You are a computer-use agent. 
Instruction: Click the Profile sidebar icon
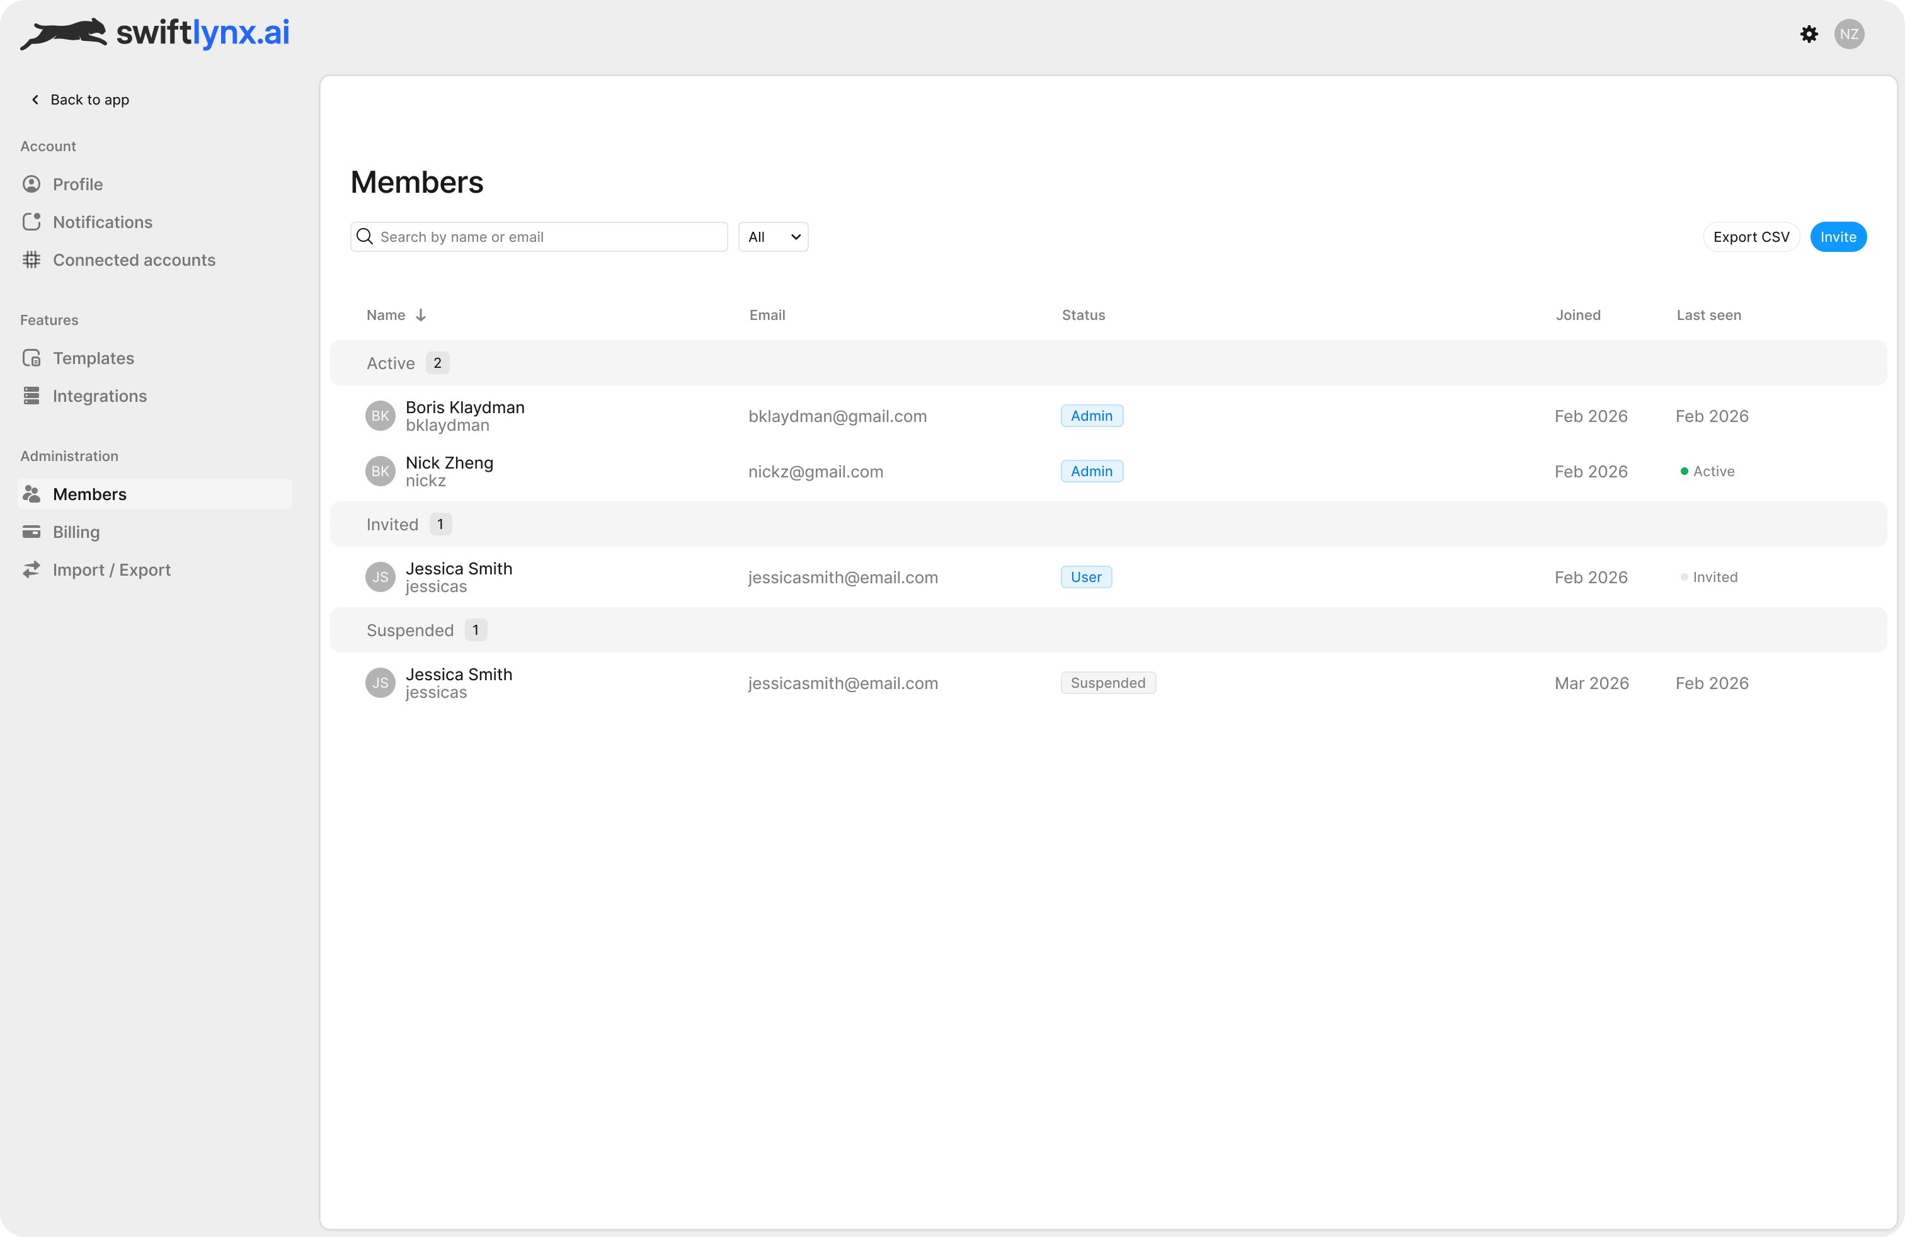(x=31, y=184)
